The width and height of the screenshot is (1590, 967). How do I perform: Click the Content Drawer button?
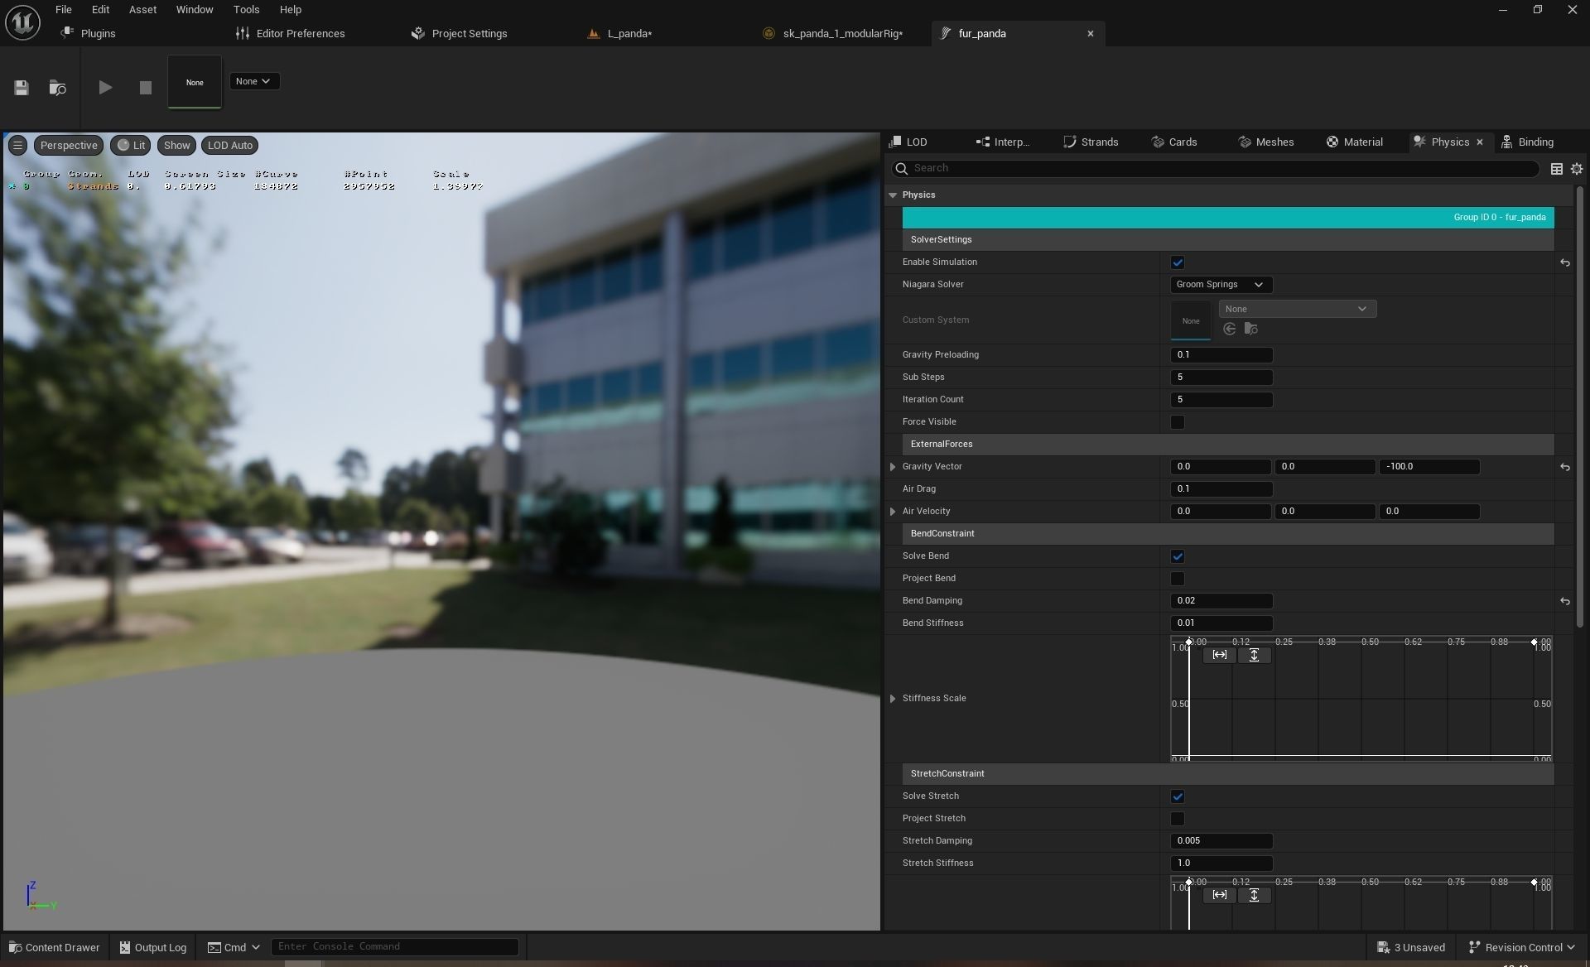54,947
